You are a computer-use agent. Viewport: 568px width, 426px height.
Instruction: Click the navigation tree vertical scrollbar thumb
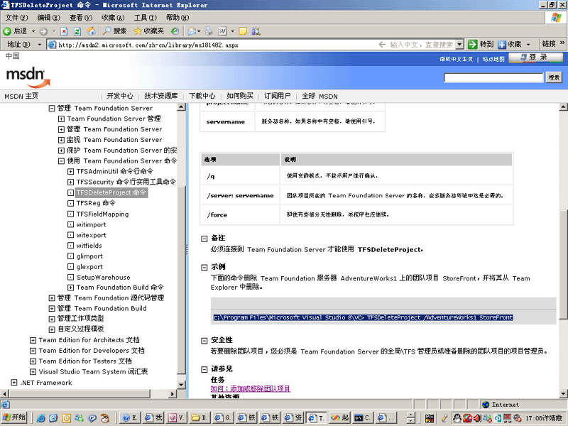181,280
